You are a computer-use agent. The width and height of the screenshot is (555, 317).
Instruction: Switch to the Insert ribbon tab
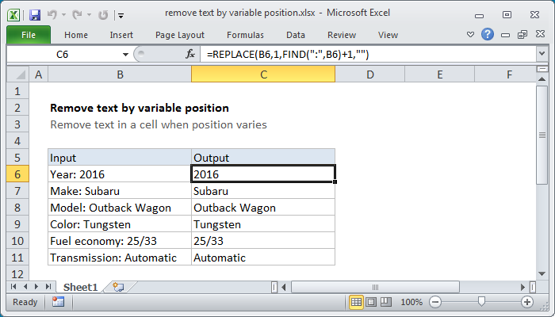click(121, 35)
